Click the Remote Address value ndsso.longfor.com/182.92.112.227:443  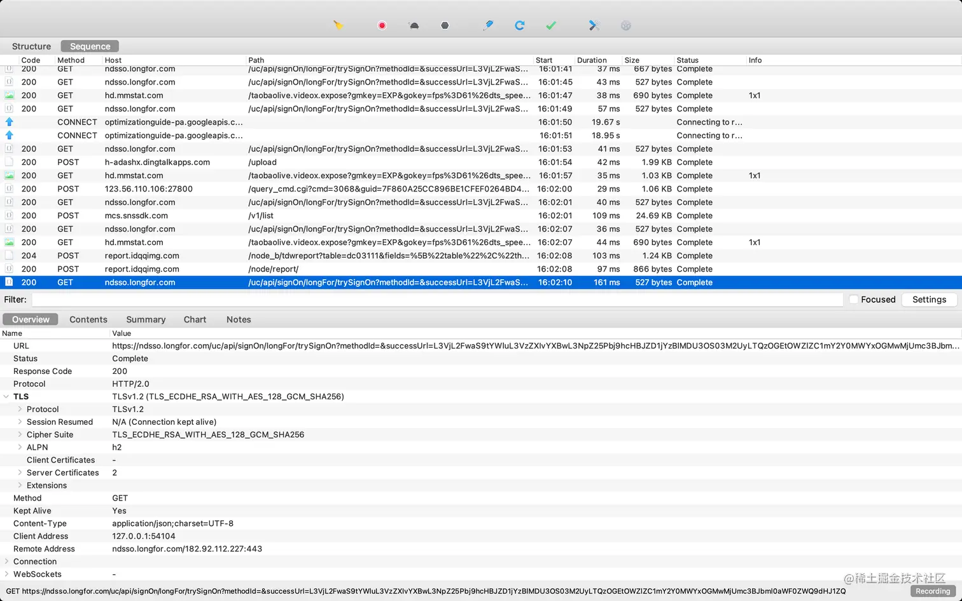(187, 549)
